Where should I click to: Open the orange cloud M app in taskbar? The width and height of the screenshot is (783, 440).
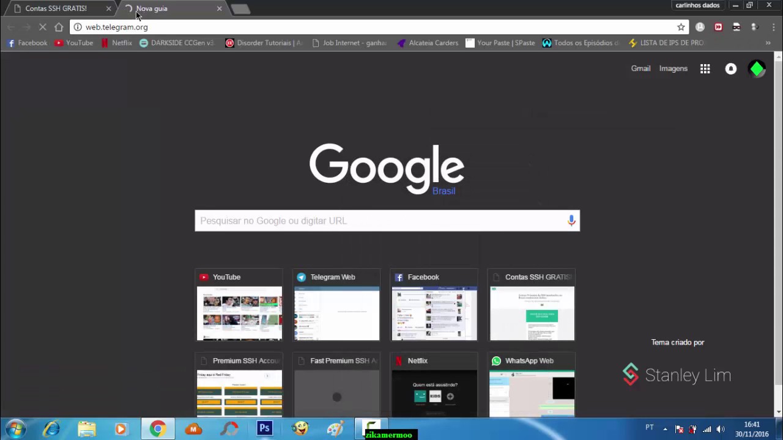(193, 429)
